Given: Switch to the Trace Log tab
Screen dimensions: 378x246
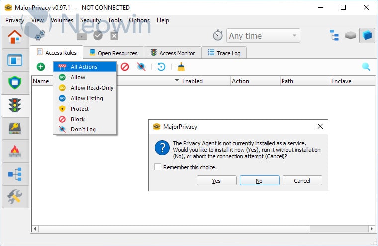Looking at the screenshot, I should pos(224,53).
